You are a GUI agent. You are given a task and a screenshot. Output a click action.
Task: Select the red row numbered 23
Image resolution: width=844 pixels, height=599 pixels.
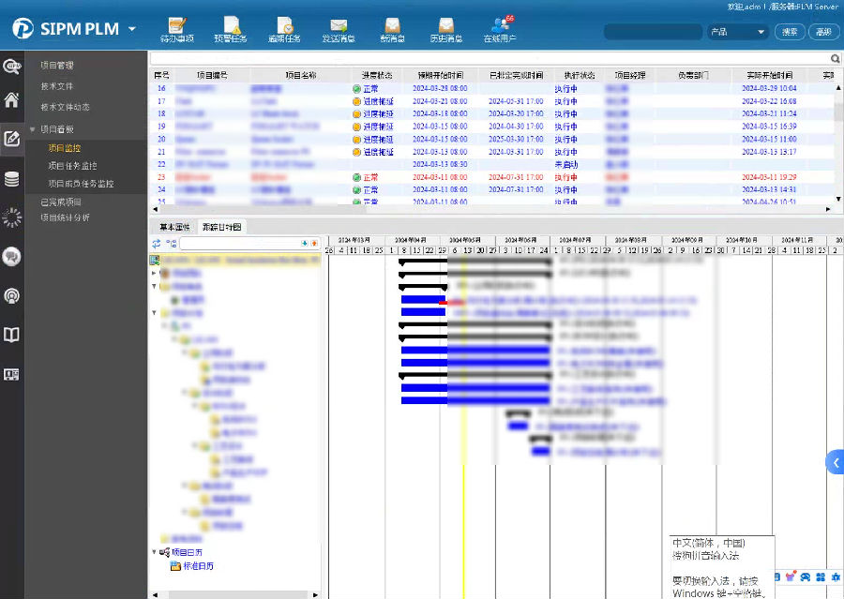pos(492,177)
